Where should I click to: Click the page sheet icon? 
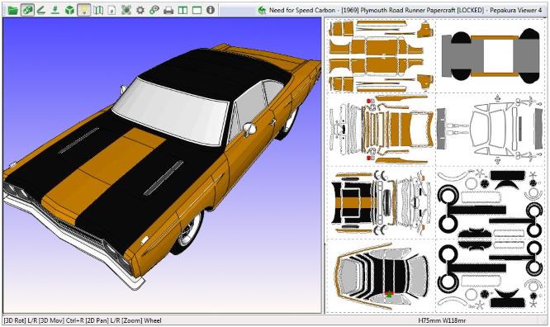click(111, 10)
